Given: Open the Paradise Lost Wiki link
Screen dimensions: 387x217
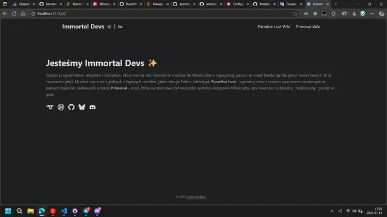Looking at the screenshot, I should click(x=274, y=27).
